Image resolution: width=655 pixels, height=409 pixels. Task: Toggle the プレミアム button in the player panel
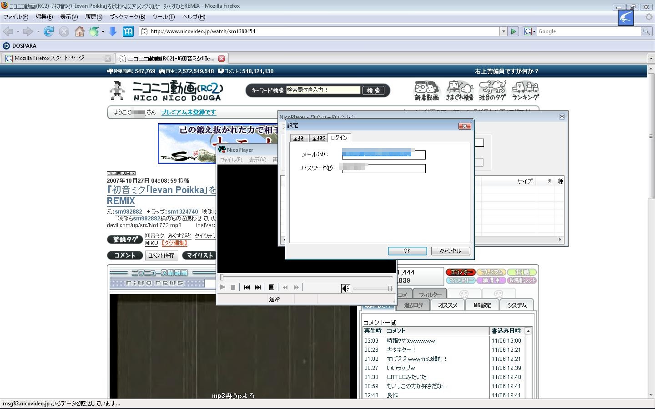(491, 272)
